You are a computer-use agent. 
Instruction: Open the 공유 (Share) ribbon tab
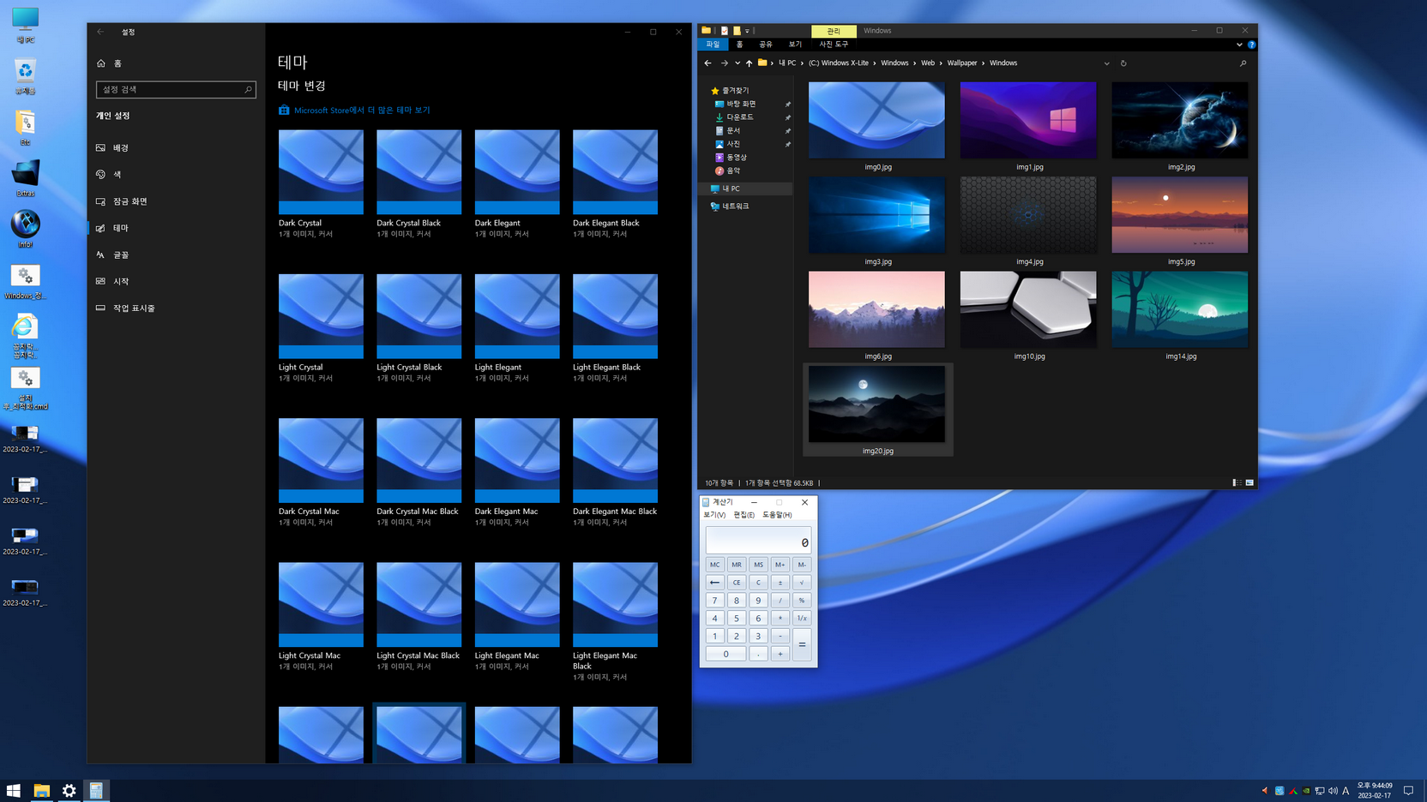click(x=766, y=45)
